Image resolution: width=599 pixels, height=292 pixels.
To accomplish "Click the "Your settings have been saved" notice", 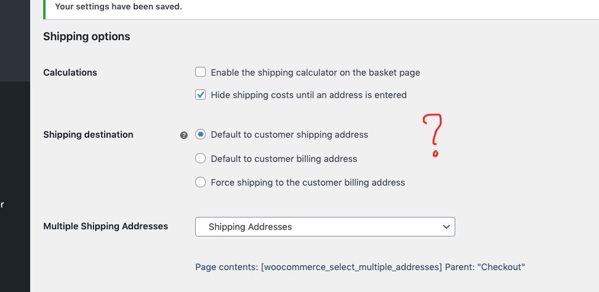I will coord(118,7).
